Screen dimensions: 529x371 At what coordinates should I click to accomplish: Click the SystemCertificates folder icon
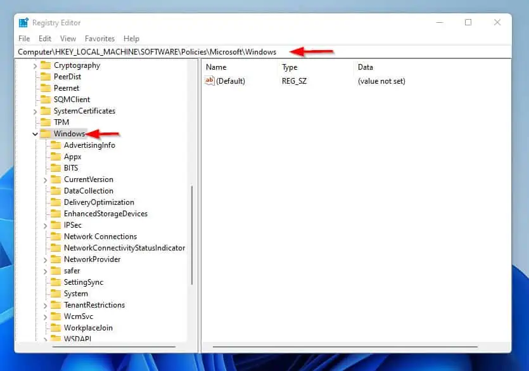[46, 111]
